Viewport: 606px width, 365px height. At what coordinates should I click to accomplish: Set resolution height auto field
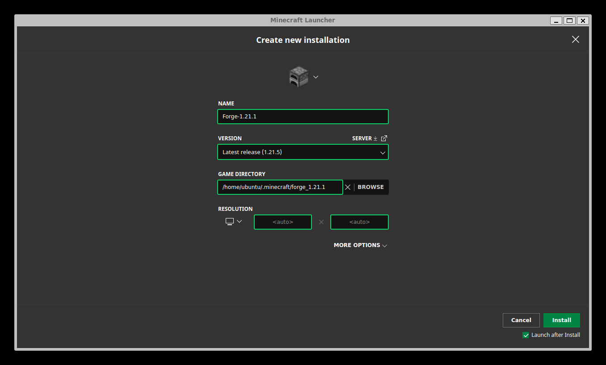pyautogui.click(x=359, y=222)
